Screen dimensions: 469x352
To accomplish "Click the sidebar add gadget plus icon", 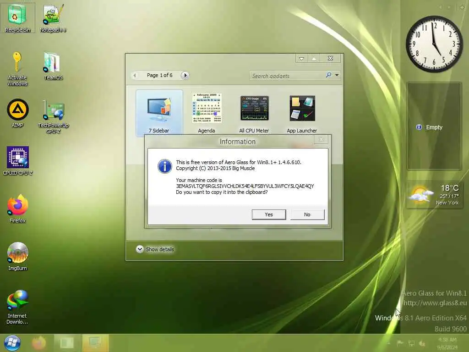I will click(462, 7).
